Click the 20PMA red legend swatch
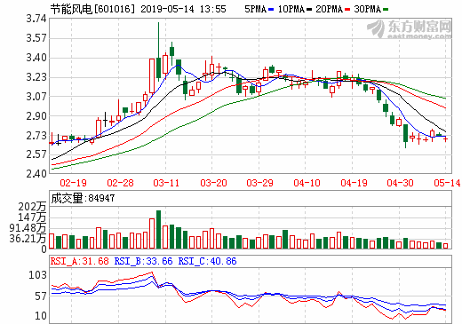Viewport: 462px width, 324px height. [x=347, y=10]
